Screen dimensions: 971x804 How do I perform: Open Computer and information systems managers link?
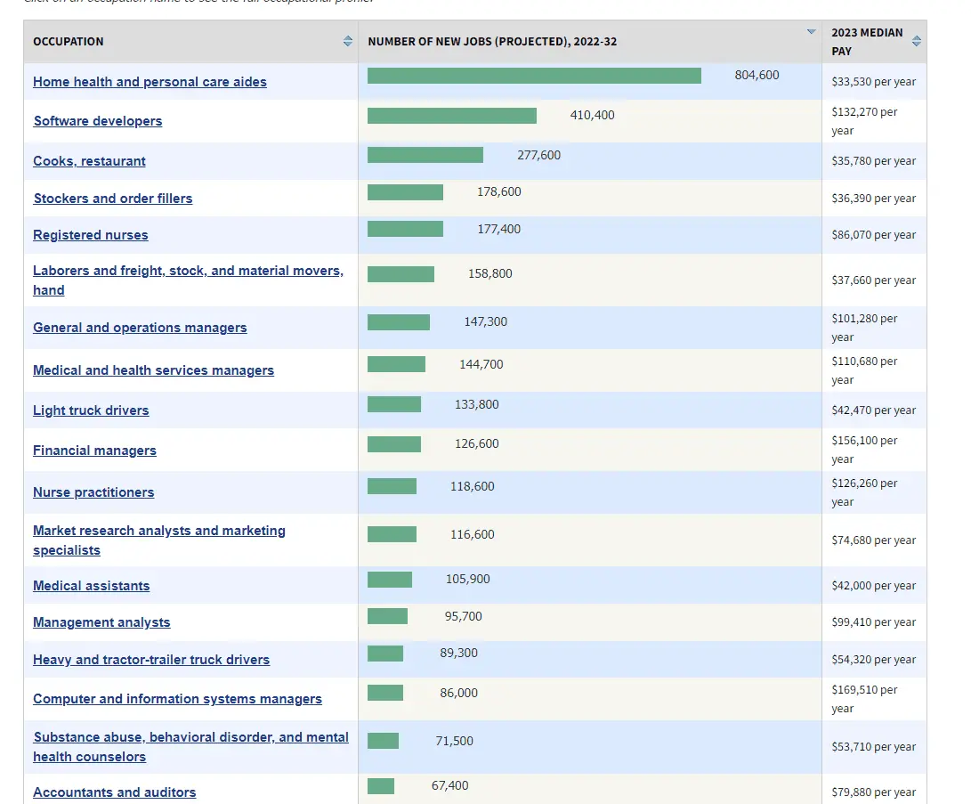click(x=177, y=699)
